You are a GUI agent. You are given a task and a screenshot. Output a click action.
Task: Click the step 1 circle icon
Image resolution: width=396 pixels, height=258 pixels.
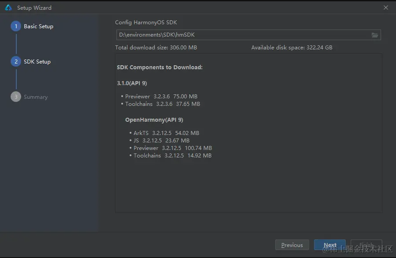16,26
